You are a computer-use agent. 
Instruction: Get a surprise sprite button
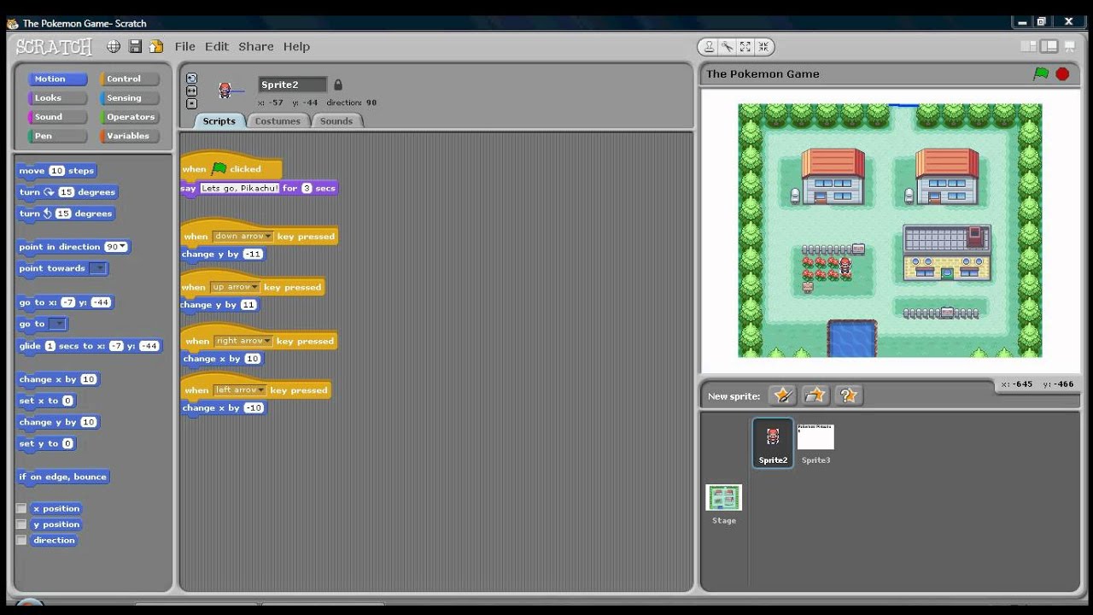point(848,395)
